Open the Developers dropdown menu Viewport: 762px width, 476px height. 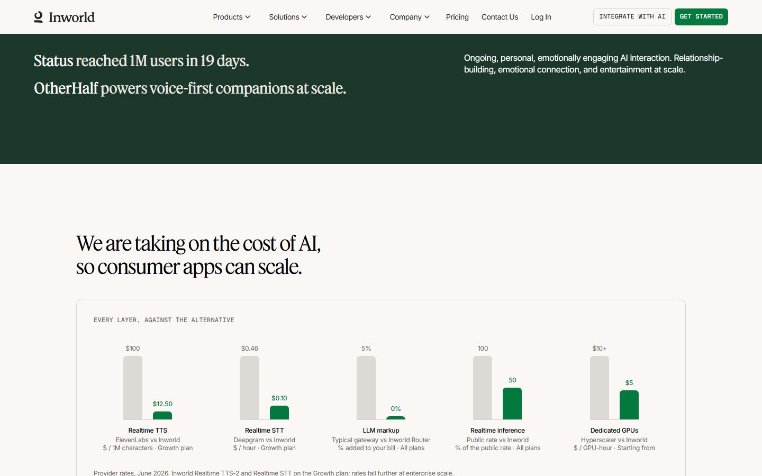348,17
